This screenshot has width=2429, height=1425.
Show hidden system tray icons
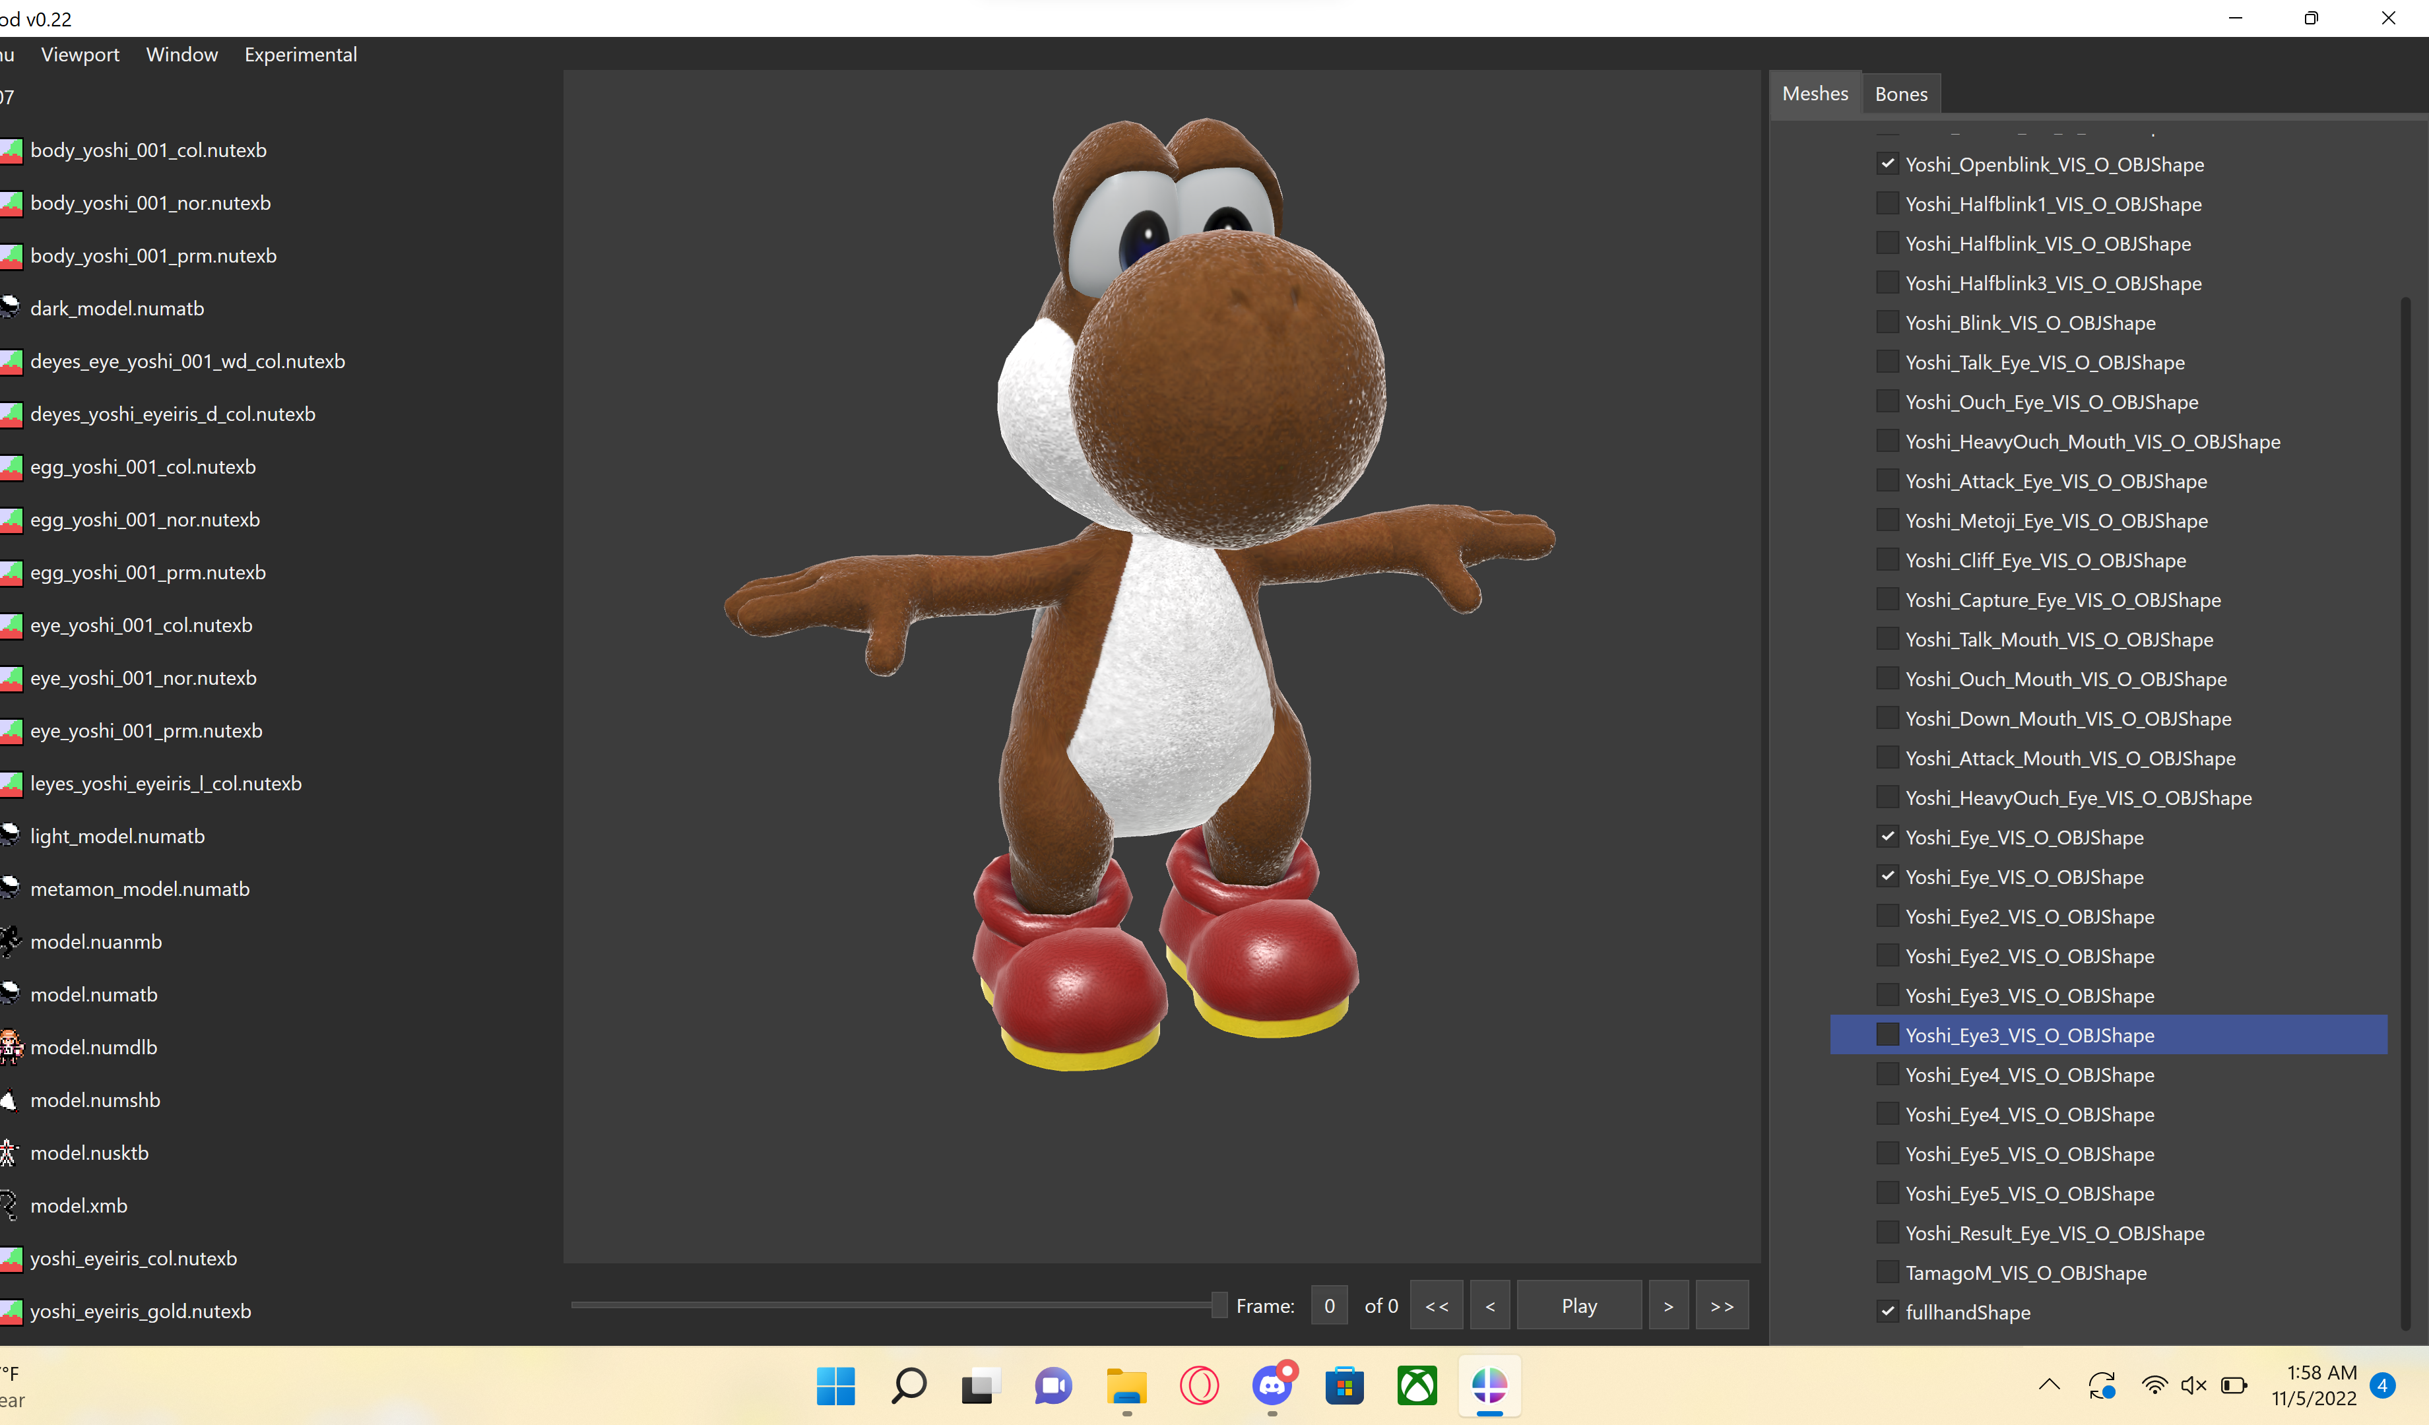2049,1385
